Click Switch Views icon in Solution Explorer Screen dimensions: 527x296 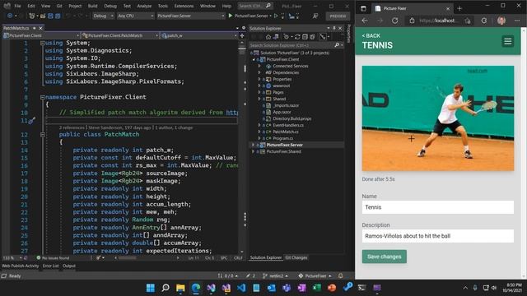[x=276, y=36]
